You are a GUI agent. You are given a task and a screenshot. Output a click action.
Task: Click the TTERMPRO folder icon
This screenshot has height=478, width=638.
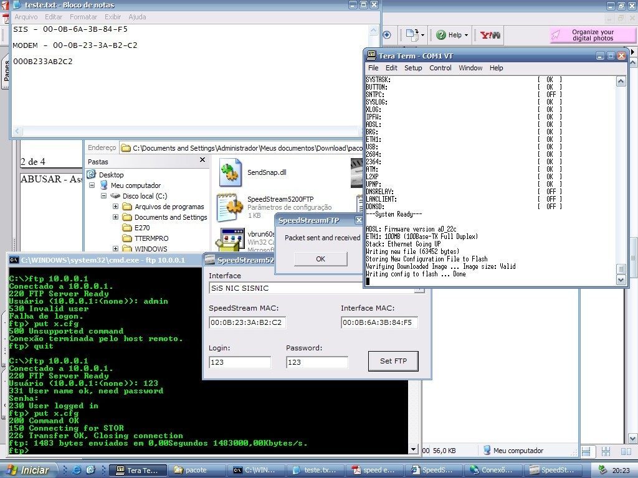coord(127,238)
